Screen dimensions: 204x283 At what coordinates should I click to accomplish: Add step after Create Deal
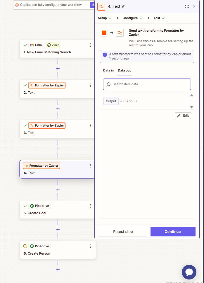point(58,229)
